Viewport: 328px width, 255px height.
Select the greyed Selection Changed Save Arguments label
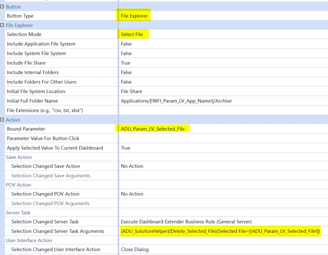pos(51,175)
